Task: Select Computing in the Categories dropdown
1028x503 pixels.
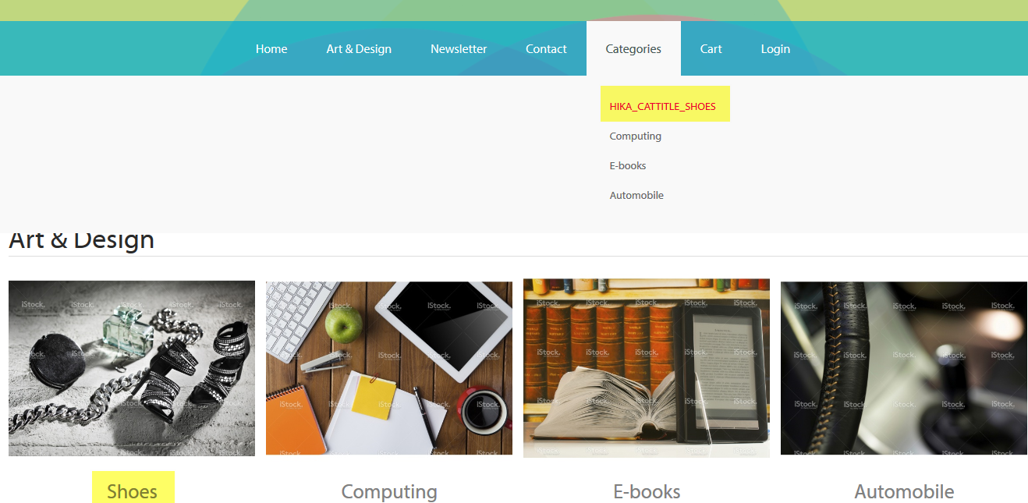Action: (636, 136)
